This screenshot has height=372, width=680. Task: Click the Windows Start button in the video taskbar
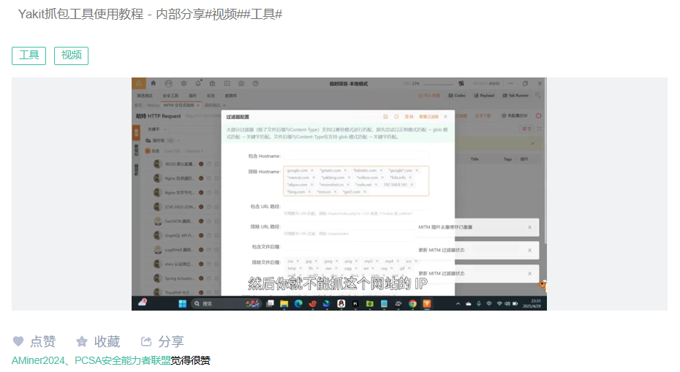[183, 303]
